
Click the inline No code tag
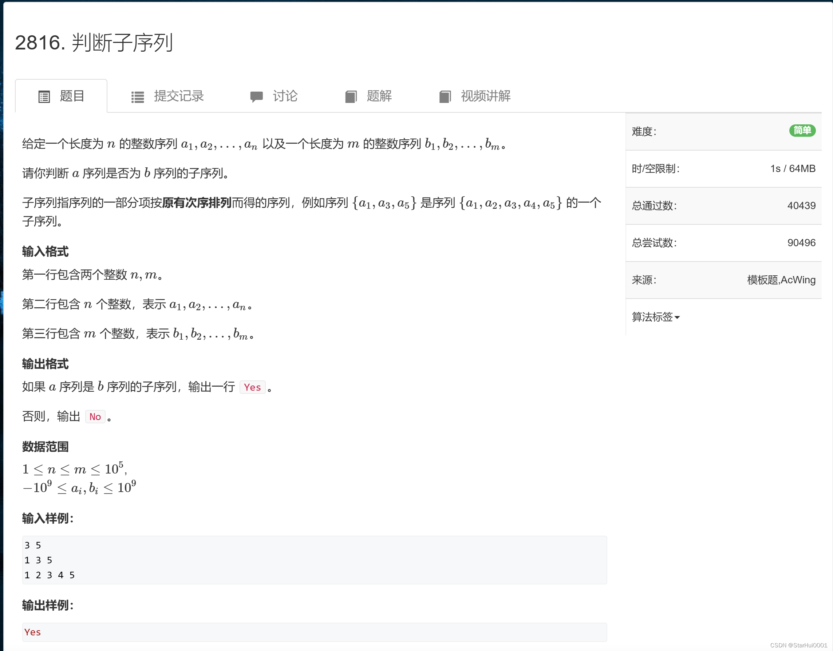[95, 416]
